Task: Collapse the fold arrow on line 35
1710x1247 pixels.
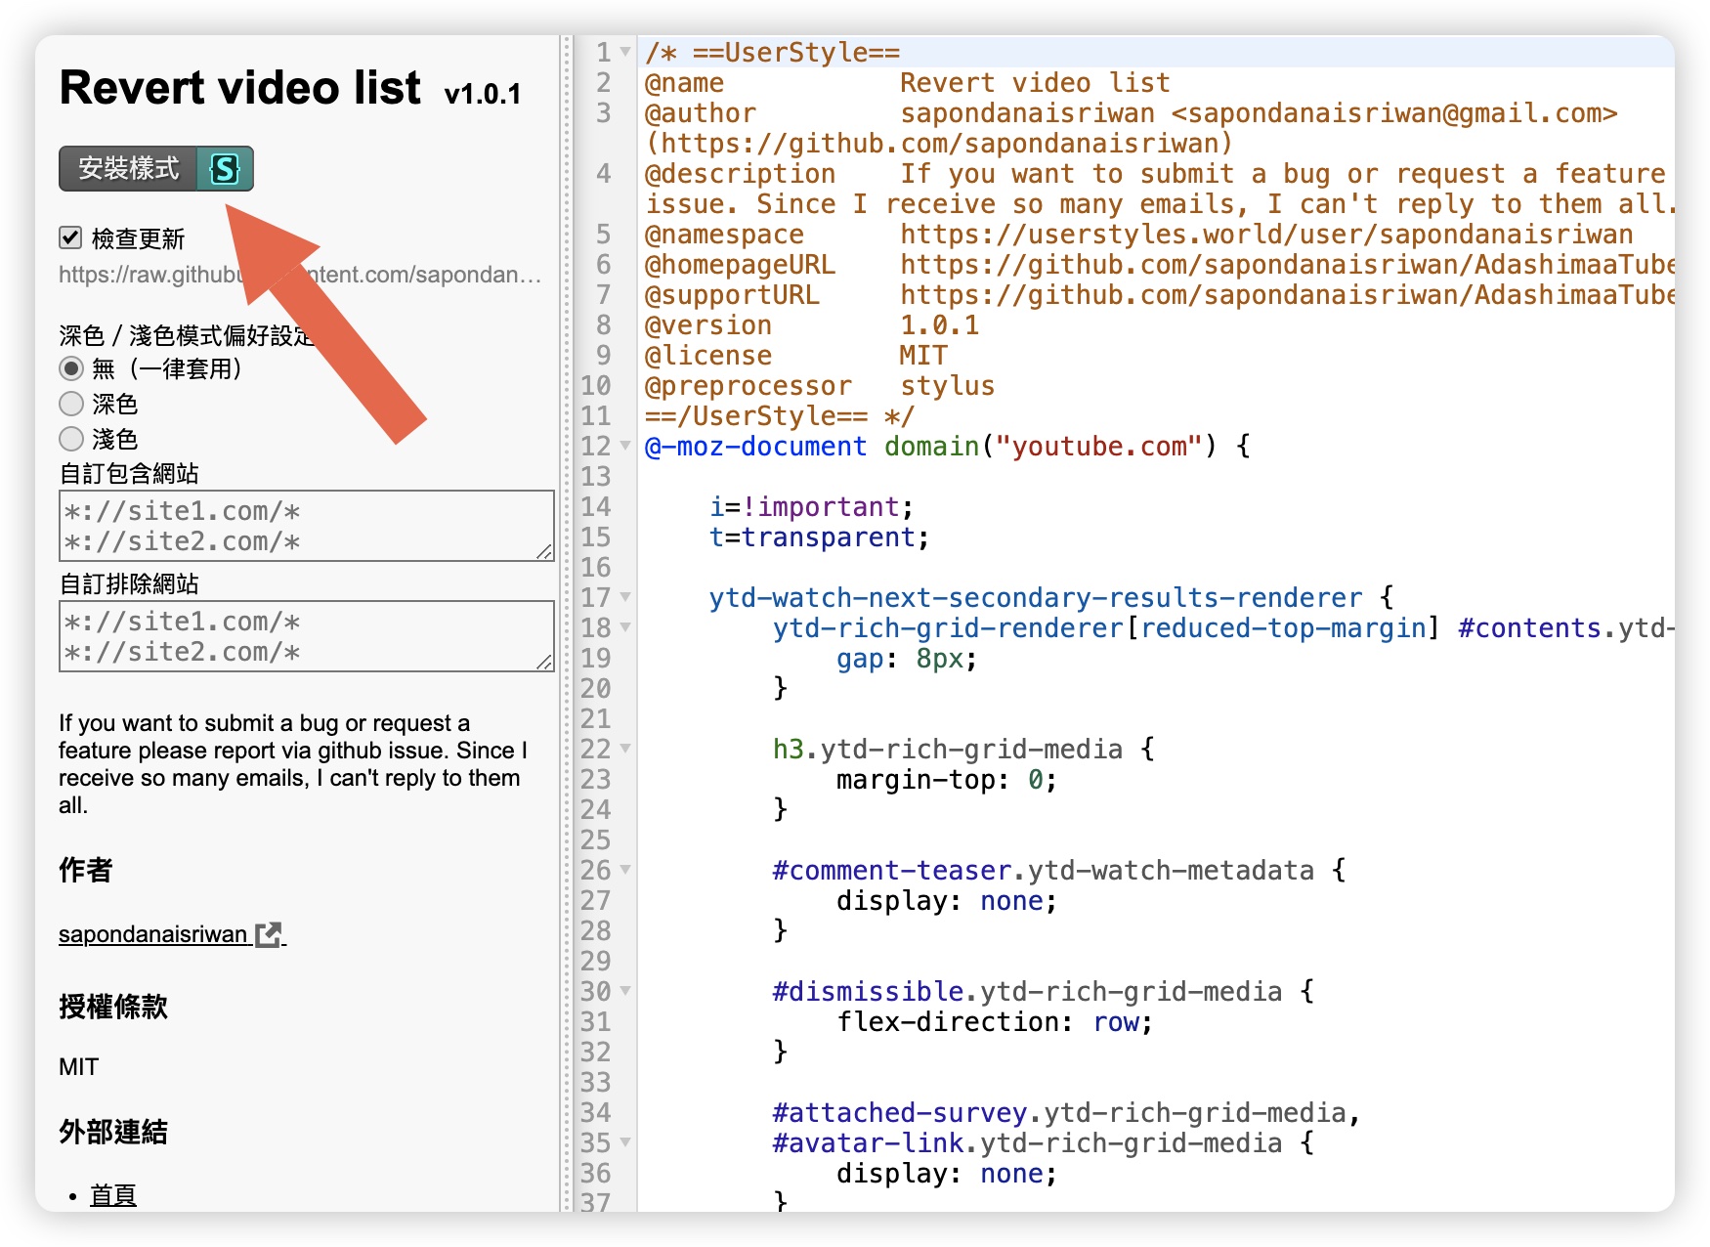Action: tap(625, 1141)
